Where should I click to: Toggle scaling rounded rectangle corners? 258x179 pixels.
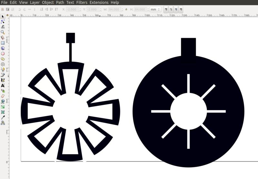pos(171,9)
